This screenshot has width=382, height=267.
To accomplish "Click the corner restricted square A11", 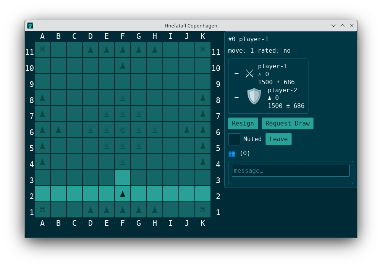I will 42,50.
